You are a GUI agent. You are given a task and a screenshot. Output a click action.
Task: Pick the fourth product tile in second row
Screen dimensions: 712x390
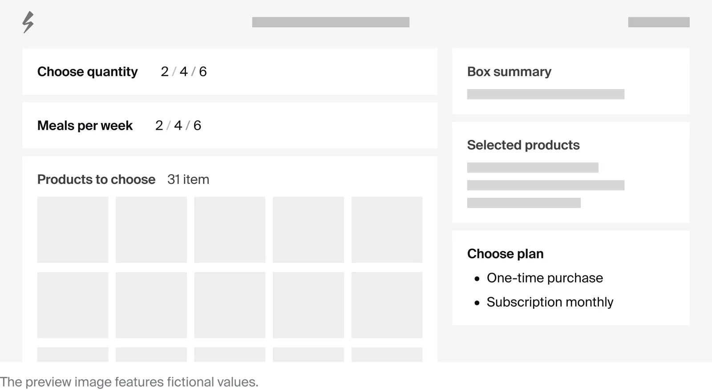(x=308, y=305)
